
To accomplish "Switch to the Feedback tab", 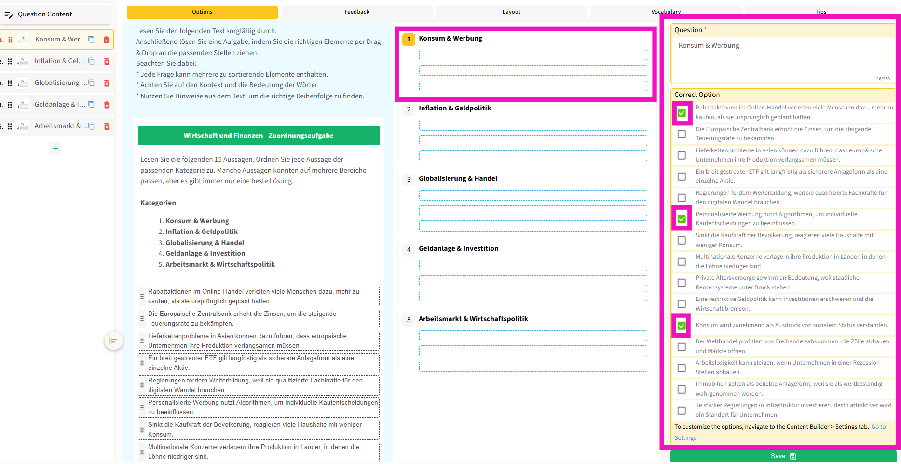I will [x=356, y=12].
